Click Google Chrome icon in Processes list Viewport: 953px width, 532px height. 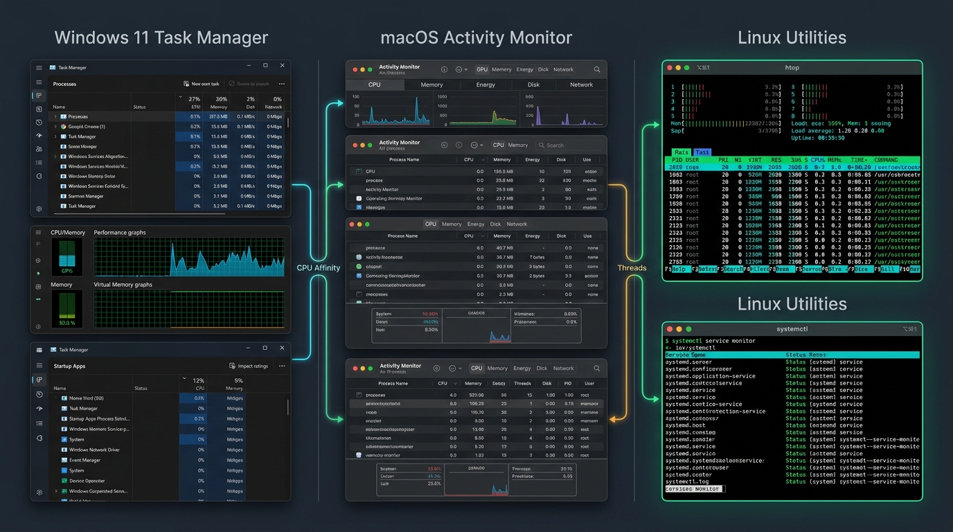point(63,127)
